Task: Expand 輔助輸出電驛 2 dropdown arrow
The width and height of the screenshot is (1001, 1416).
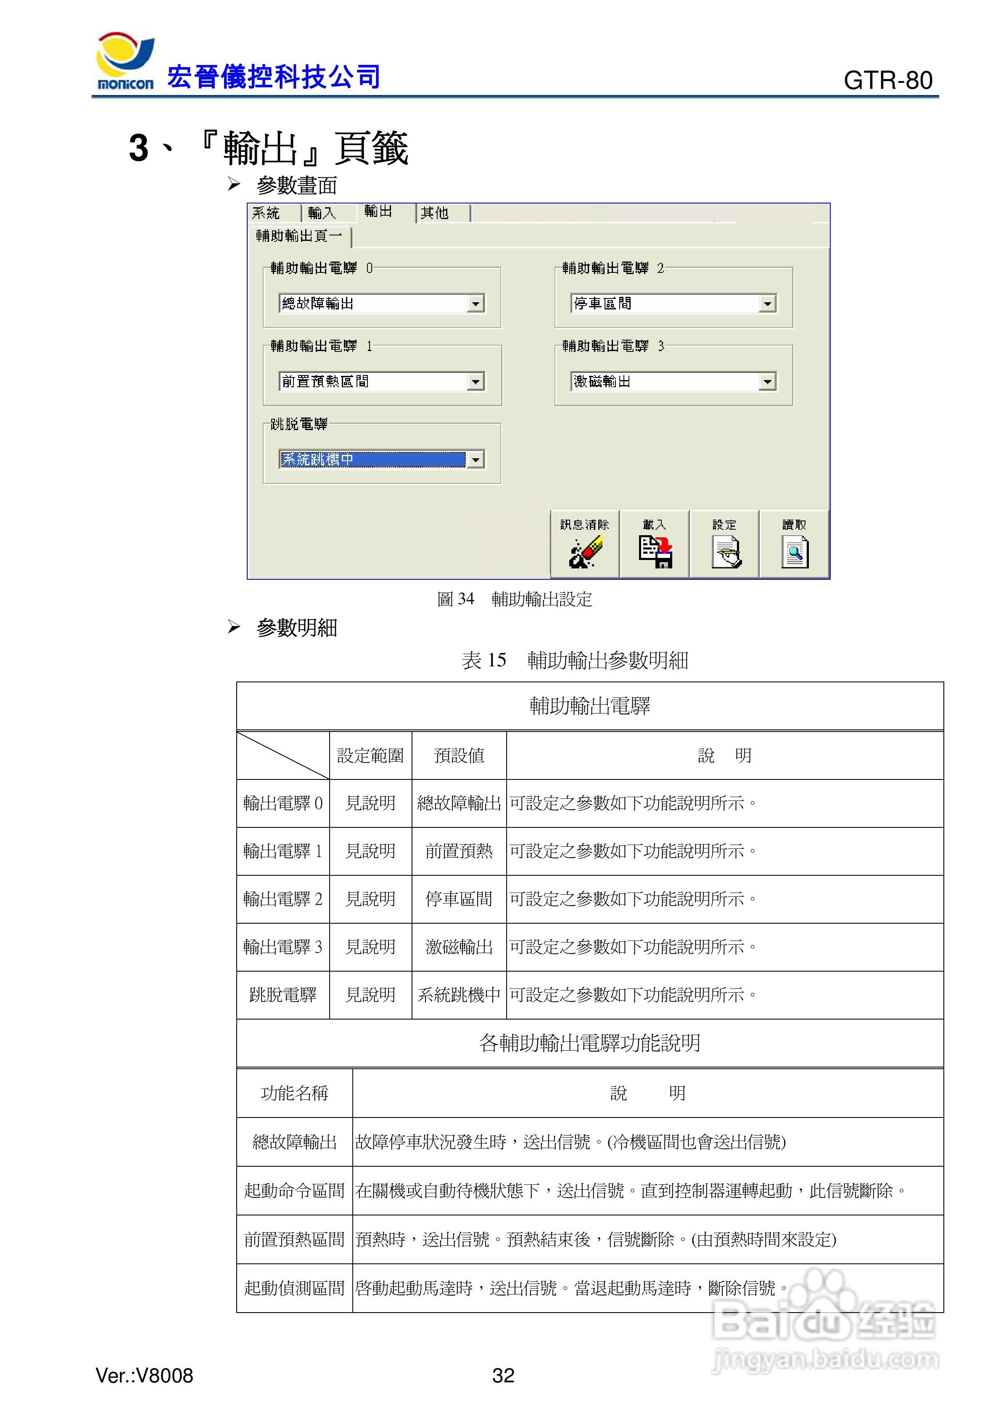Action: coord(767,304)
